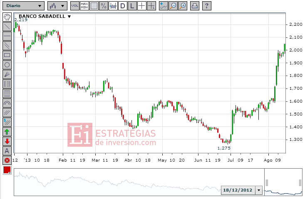
Task: Toggle the D toolbar button
Action: (x=123, y=6)
